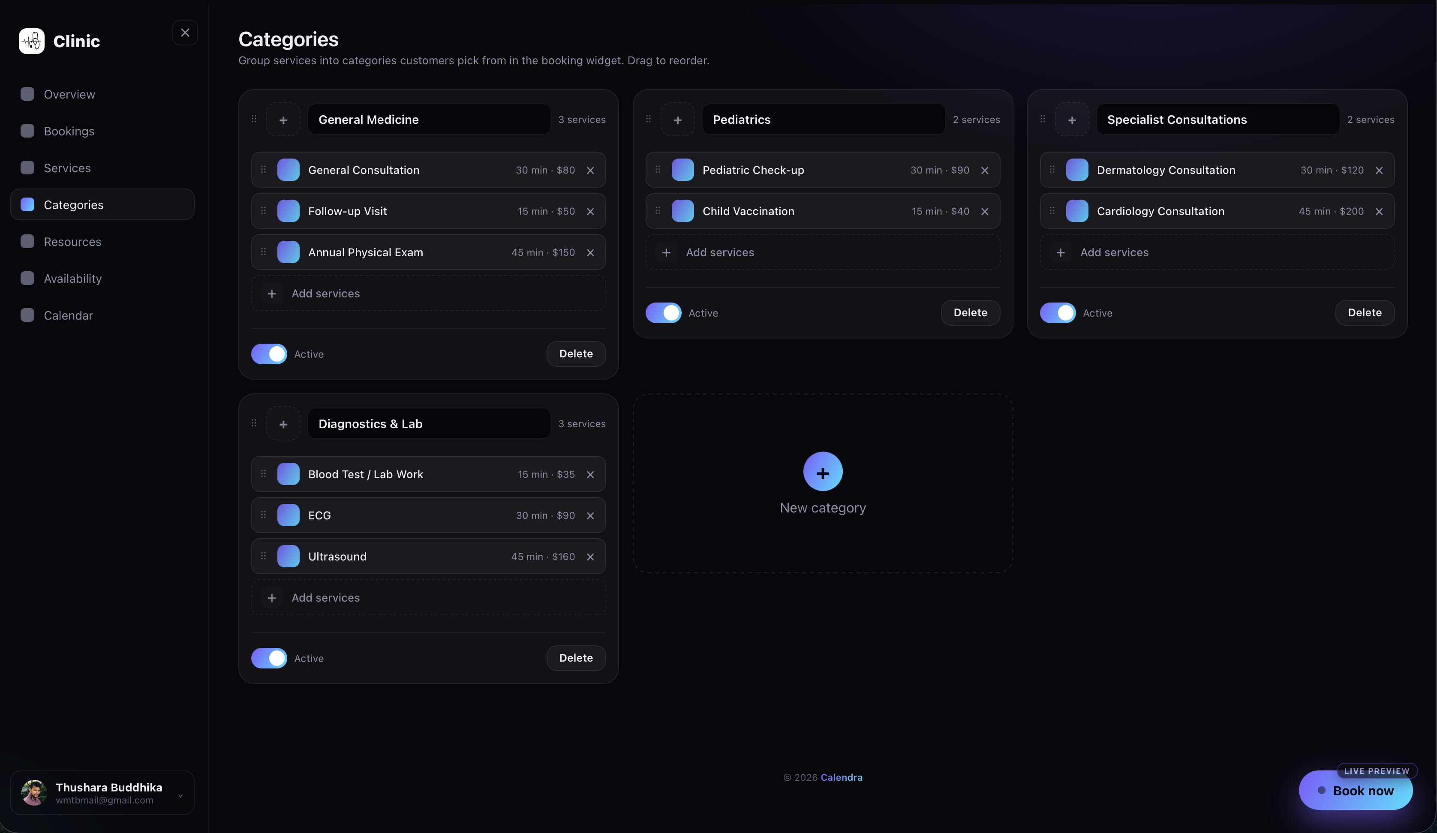Delete the Specialist Consultations category
The image size is (1437, 833).
[1365, 312]
